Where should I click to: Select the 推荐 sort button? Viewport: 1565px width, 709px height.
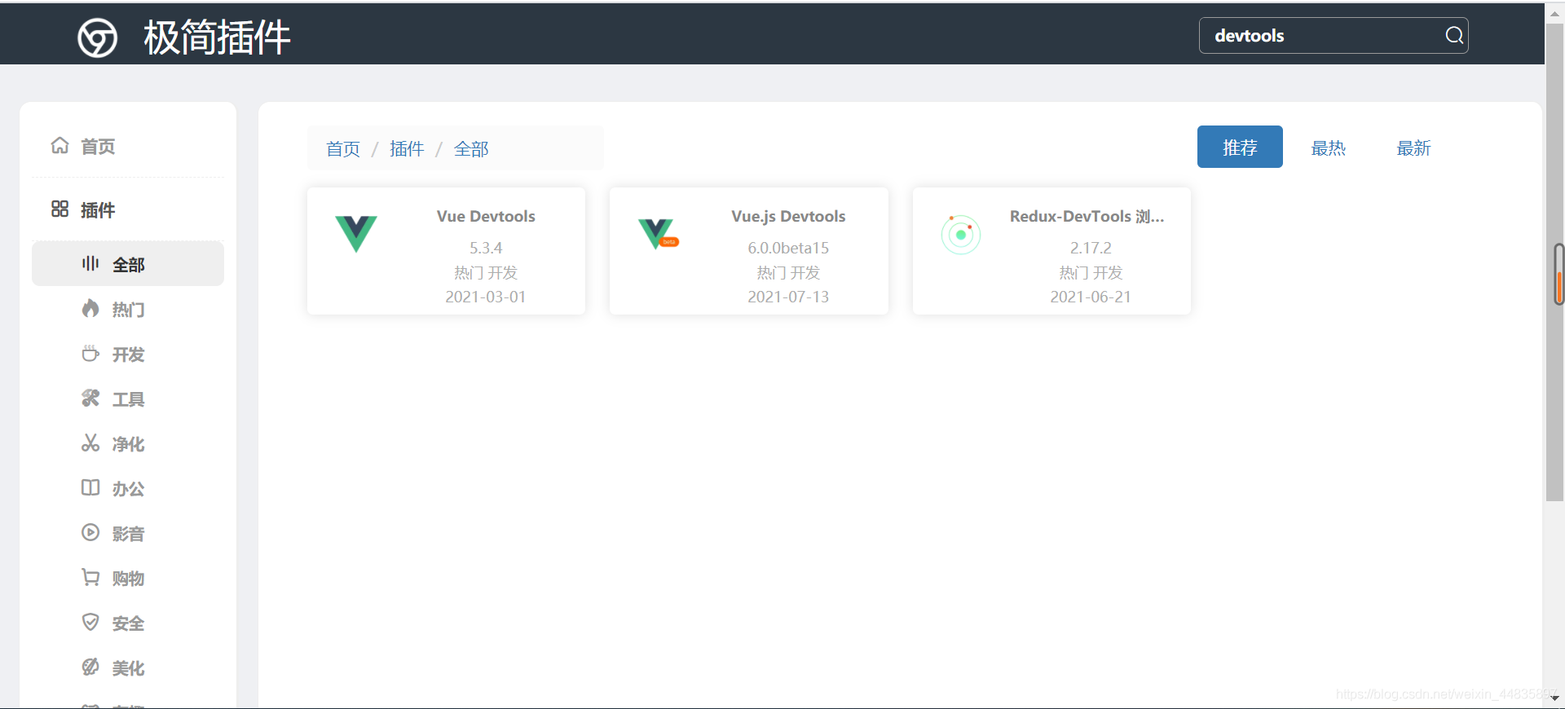[1240, 147]
